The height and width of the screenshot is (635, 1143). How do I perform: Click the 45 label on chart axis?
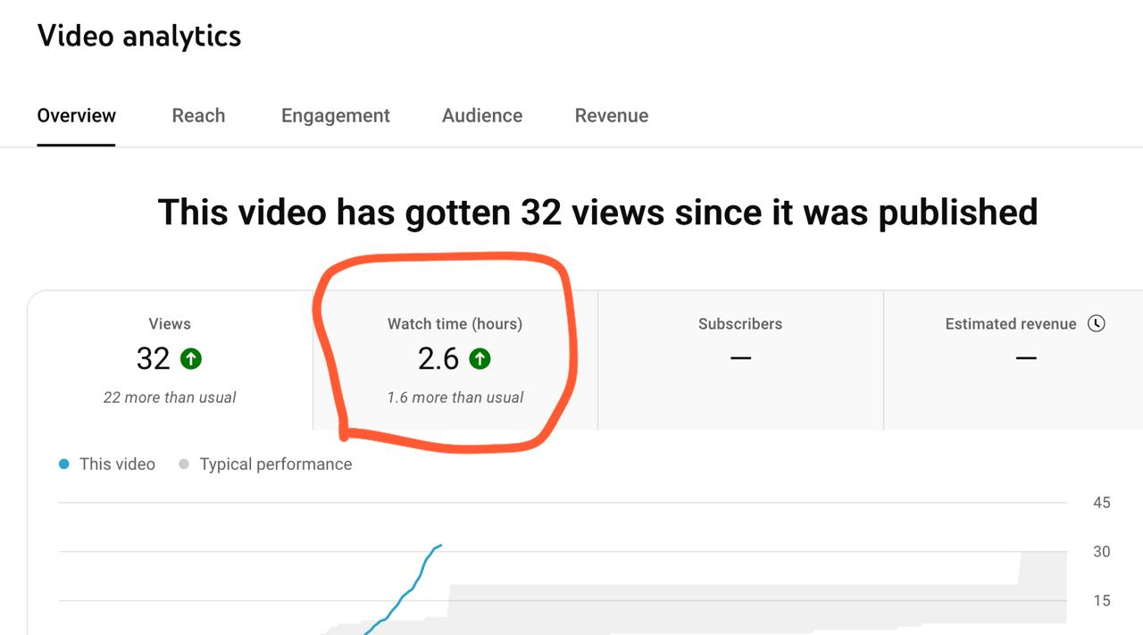(1101, 503)
